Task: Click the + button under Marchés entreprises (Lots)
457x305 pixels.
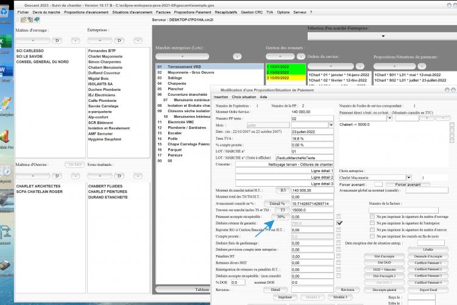Action: (182, 56)
